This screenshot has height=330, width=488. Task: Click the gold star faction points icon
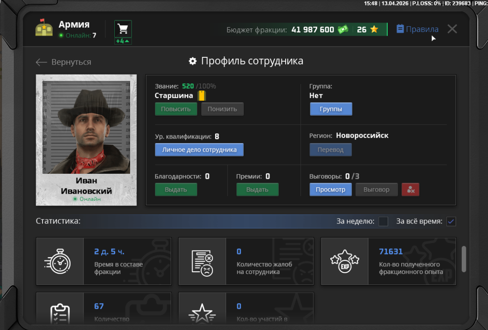(x=374, y=30)
